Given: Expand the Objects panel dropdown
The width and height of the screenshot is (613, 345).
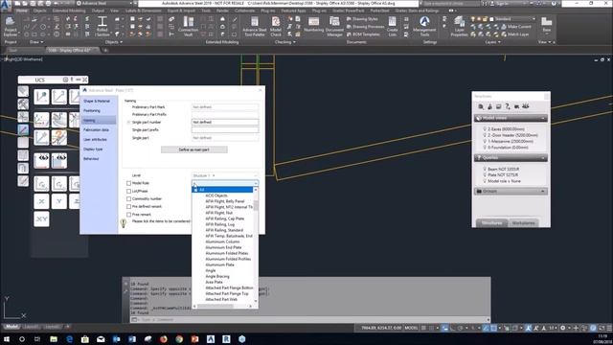Looking at the screenshot, I should point(122,42).
